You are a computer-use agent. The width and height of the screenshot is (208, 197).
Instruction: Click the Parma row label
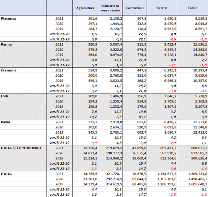6,44
